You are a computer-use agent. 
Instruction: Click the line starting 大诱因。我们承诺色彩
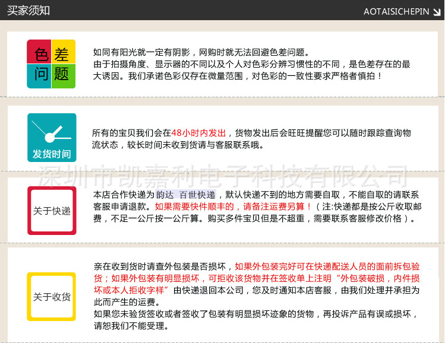pos(237,76)
